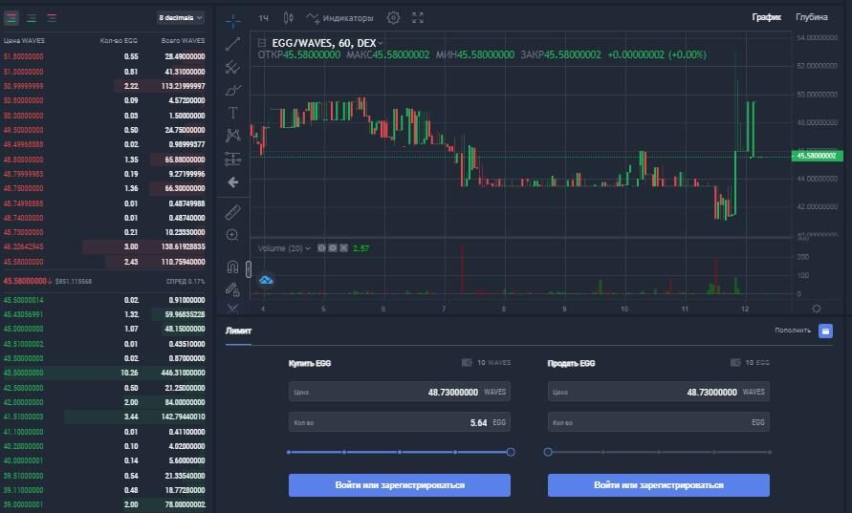
Task: Select ask order at 48.73000000
Action: click(x=104, y=232)
